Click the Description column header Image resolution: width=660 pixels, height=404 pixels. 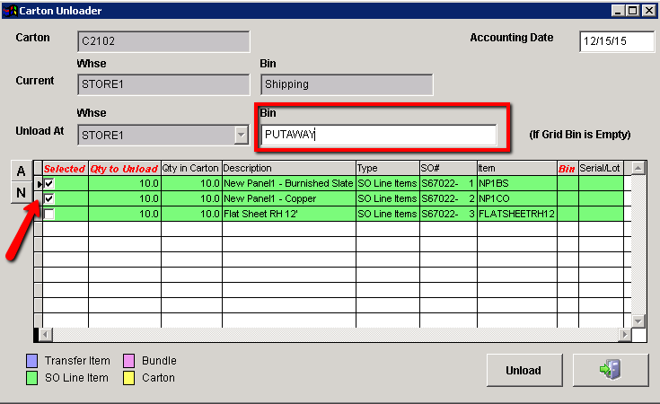pos(287,168)
